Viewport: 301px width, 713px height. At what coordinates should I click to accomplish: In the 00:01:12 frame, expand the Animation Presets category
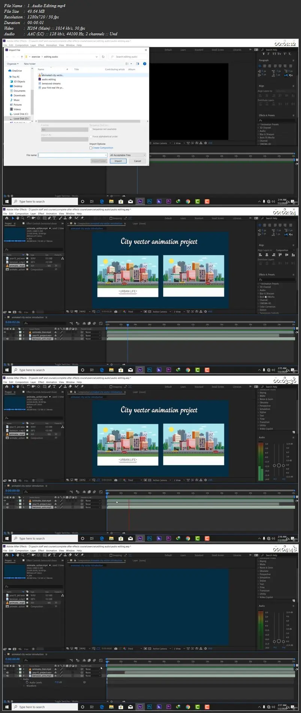(x=259, y=125)
